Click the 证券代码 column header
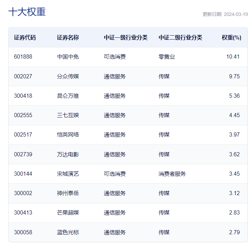 click(x=25, y=37)
